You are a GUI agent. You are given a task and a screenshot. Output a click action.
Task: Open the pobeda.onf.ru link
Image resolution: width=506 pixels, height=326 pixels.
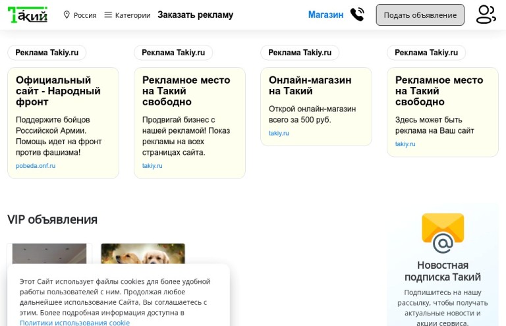36,166
